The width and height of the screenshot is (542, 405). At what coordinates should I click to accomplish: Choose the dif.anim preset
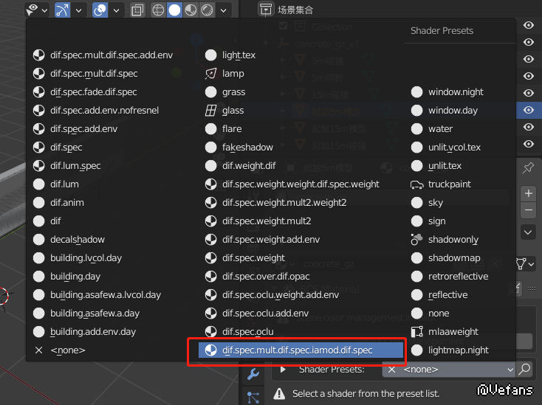(x=59, y=203)
